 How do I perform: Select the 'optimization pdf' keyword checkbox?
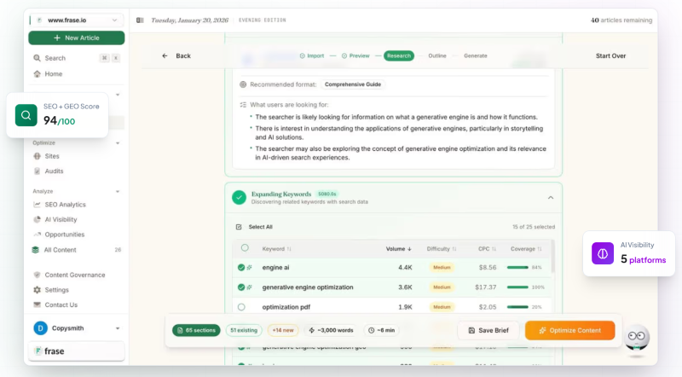[241, 307]
